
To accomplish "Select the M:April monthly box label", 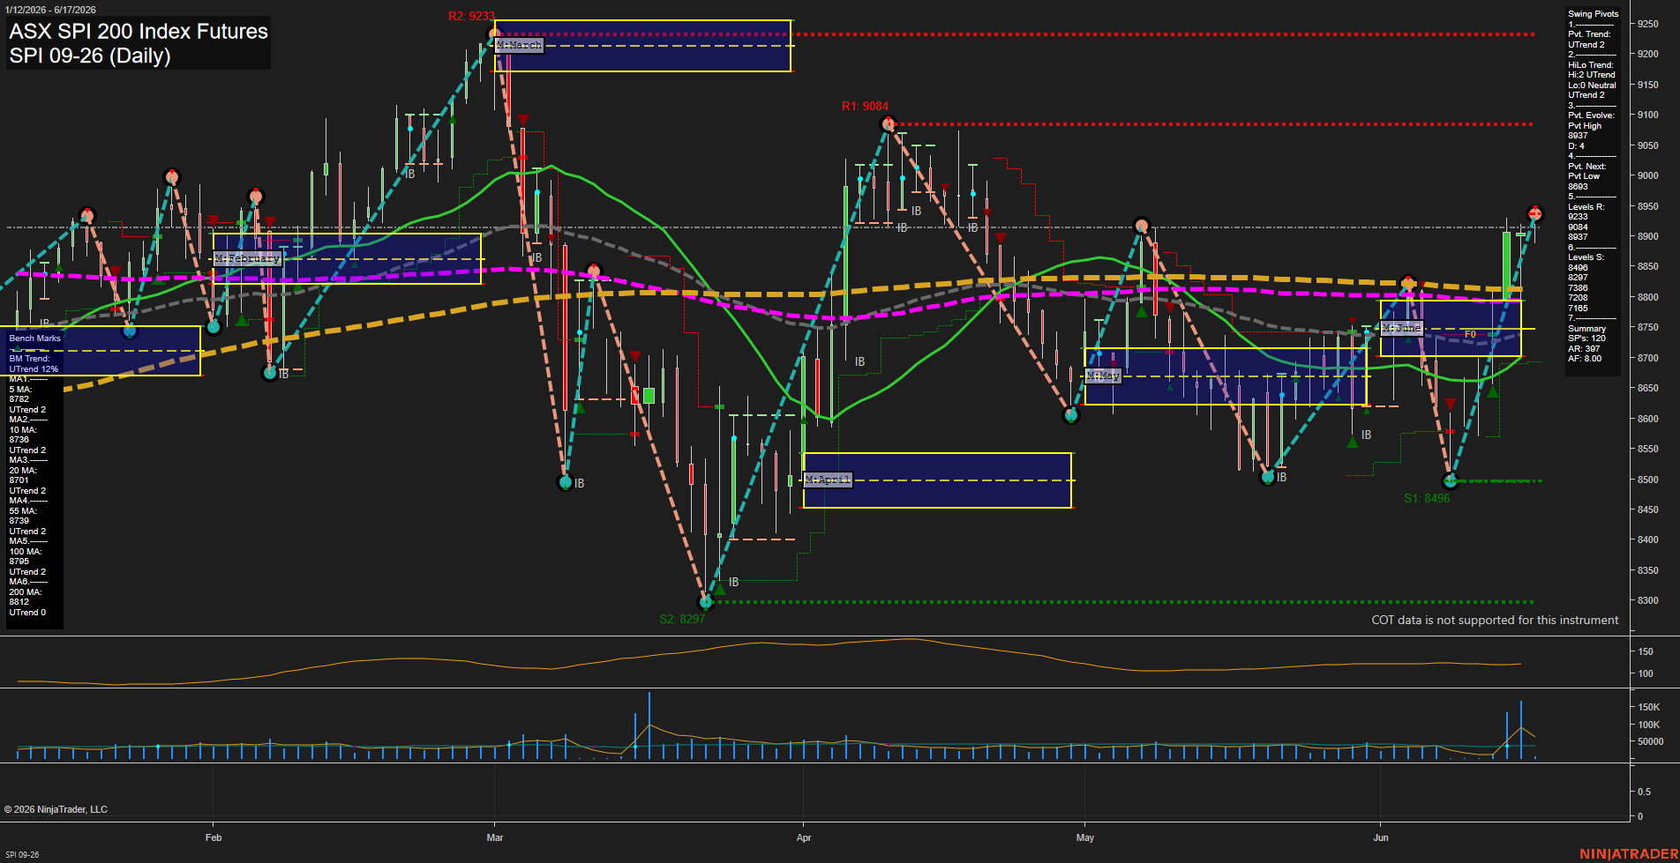I will point(828,480).
